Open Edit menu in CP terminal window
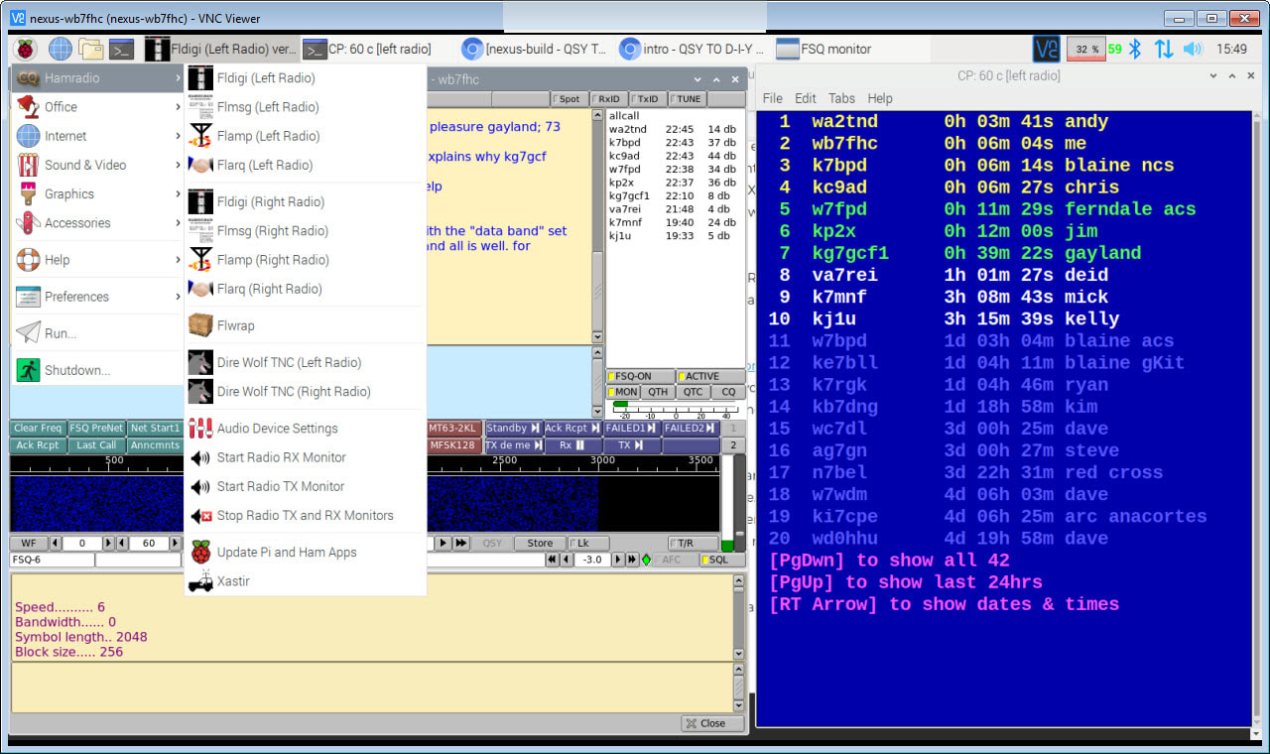 [806, 98]
